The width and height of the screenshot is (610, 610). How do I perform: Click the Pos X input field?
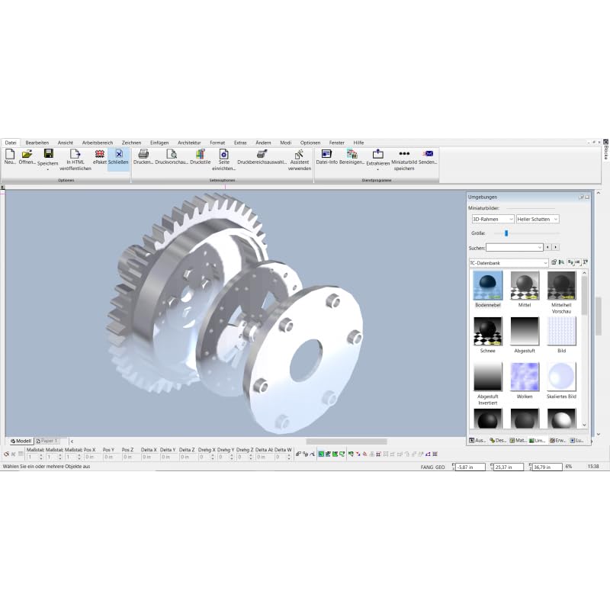coord(91,457)
